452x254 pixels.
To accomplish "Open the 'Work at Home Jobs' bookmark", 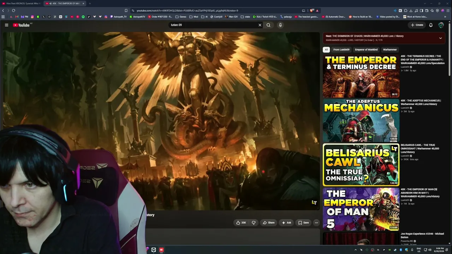I will pyautogui.click(x=415, y=17).
